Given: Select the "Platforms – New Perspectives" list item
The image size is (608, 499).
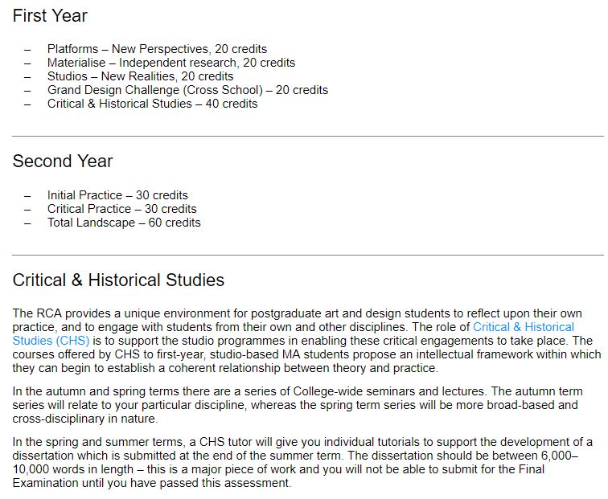Looking at the screenshot, I should point(157,49).
